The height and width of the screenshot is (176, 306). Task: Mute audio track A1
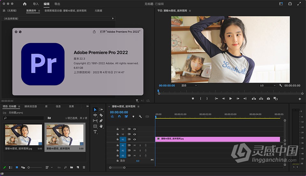pyautogui.click(x=135, y=145)
